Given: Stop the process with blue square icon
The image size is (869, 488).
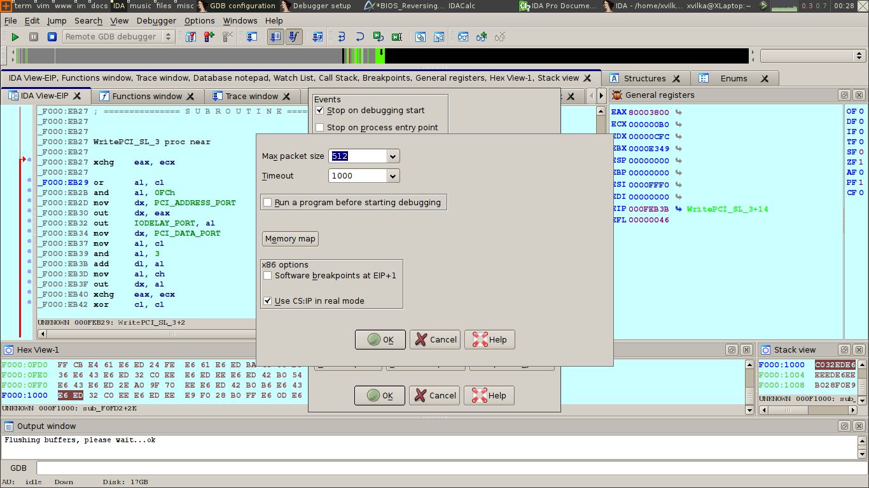Looking at the screenshot, I should tap(52, 37).
